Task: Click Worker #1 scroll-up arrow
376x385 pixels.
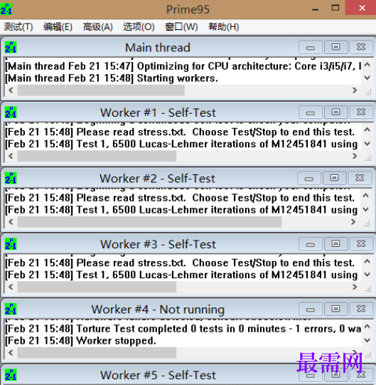Action: 367,130
